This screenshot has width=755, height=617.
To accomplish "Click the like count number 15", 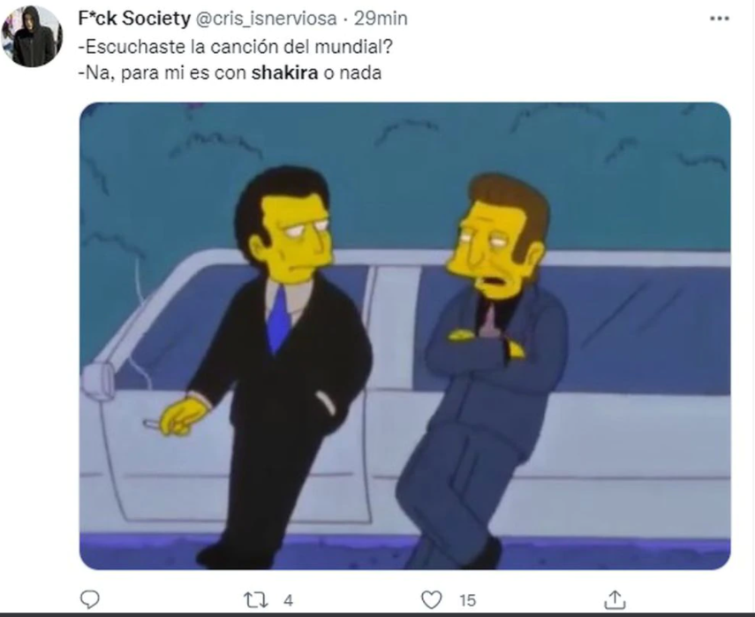I will (x=467, y=600).
